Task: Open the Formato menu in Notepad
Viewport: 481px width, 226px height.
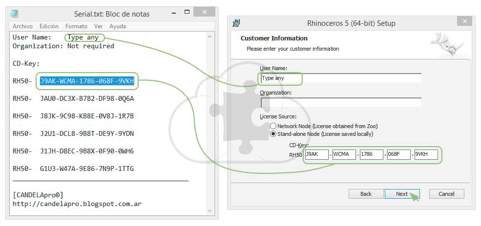Action: [76, 26]
